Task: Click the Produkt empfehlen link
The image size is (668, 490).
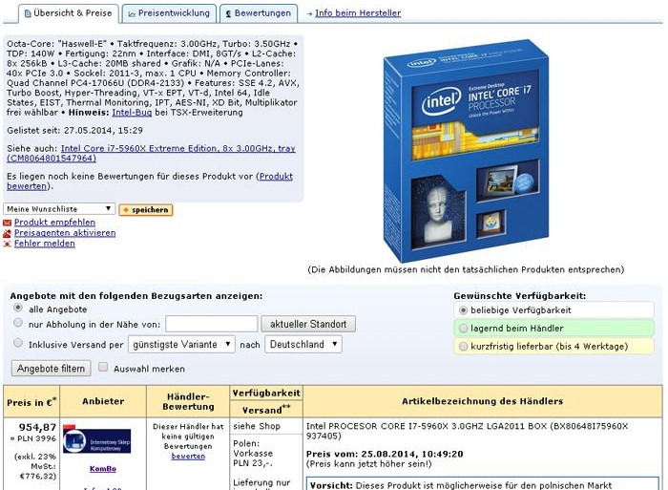Action: click(x=54, y=223)
